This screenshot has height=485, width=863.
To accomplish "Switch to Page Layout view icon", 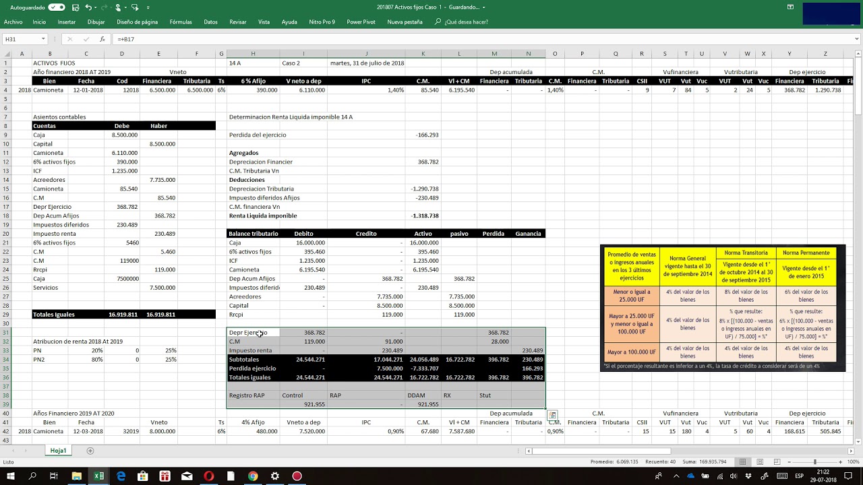I will click(x=758, y=461).
